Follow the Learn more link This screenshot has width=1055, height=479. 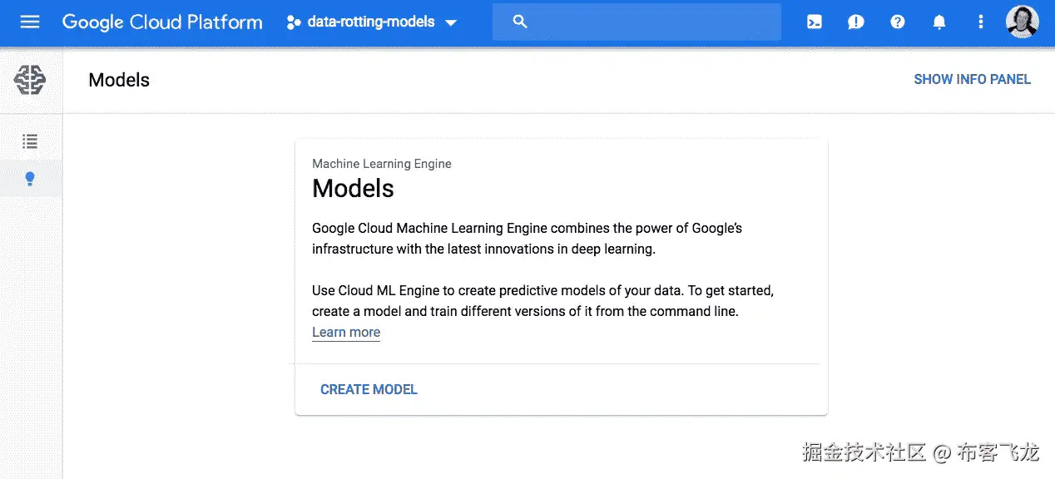click(x=346, y=333)
